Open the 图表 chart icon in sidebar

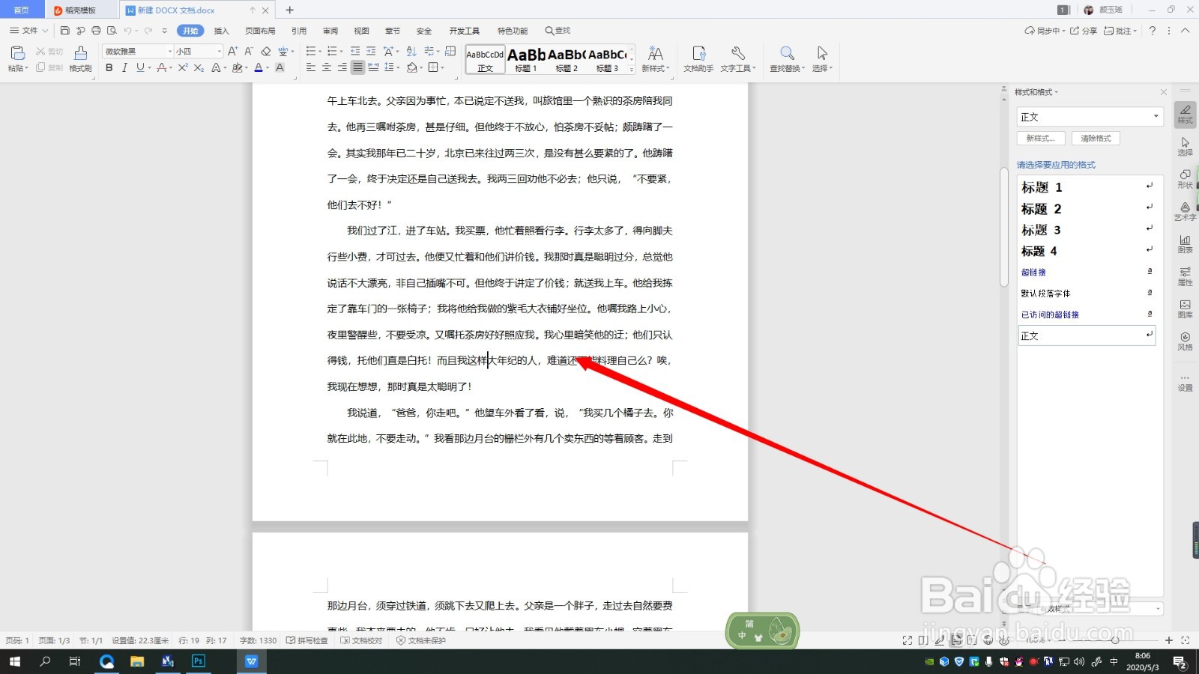coord(1185,243)
